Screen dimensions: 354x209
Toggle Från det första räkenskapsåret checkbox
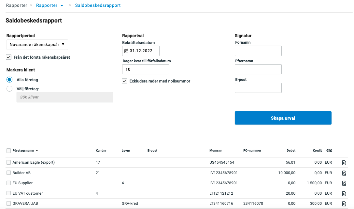(x=8, y=57)
